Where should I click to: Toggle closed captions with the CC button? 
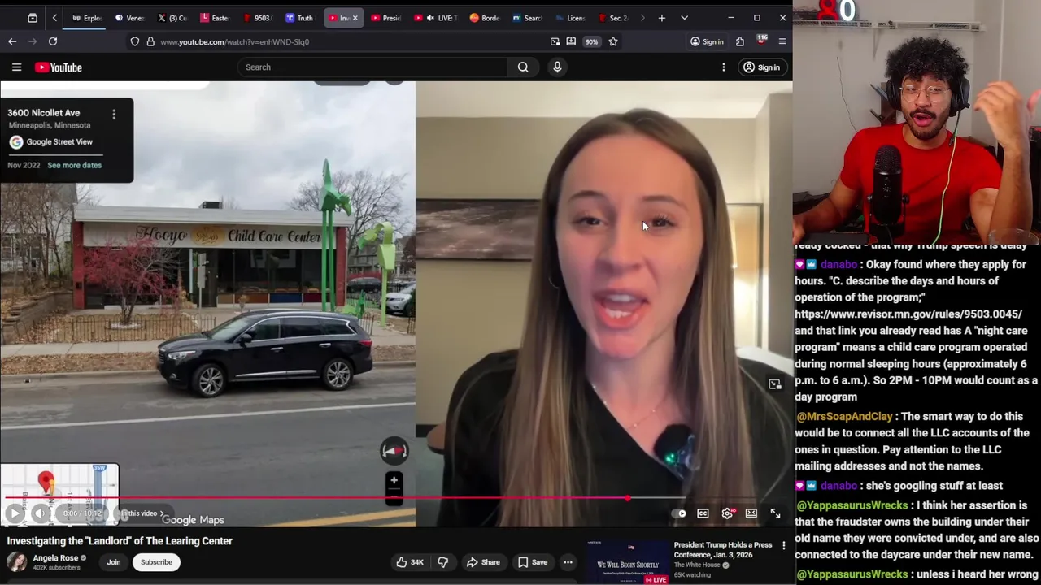703,513
